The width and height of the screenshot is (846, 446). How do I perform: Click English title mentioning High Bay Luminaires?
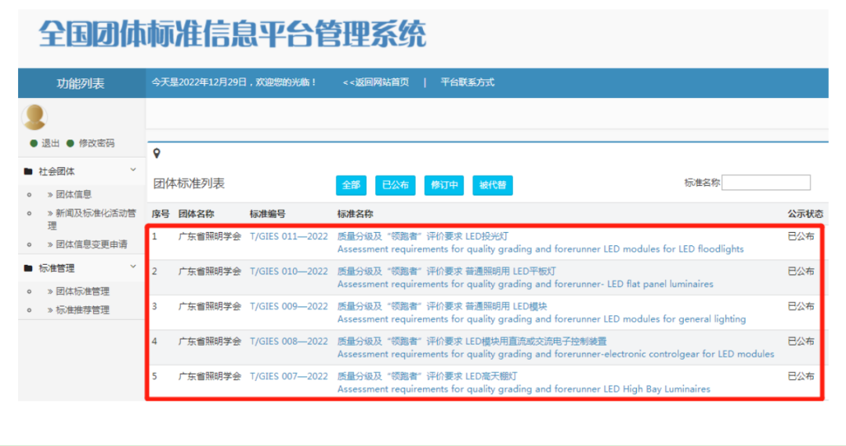click(524, 389)
